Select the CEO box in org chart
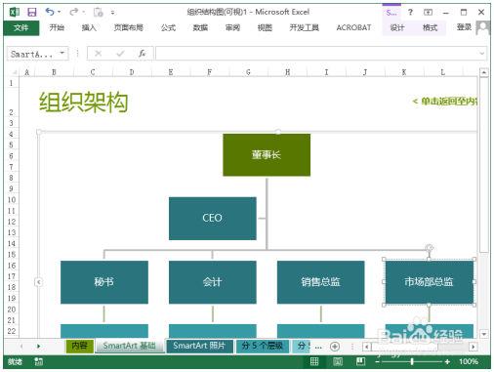Image resolution: width=494 pixels, height=372 pixels. tap(213, 219)
